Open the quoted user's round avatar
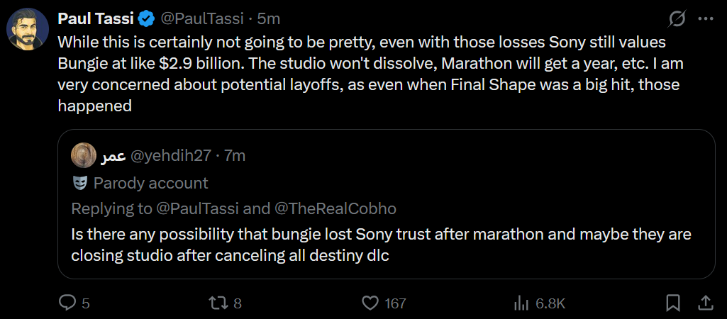727x319 pixels. [x=84, y=156]
